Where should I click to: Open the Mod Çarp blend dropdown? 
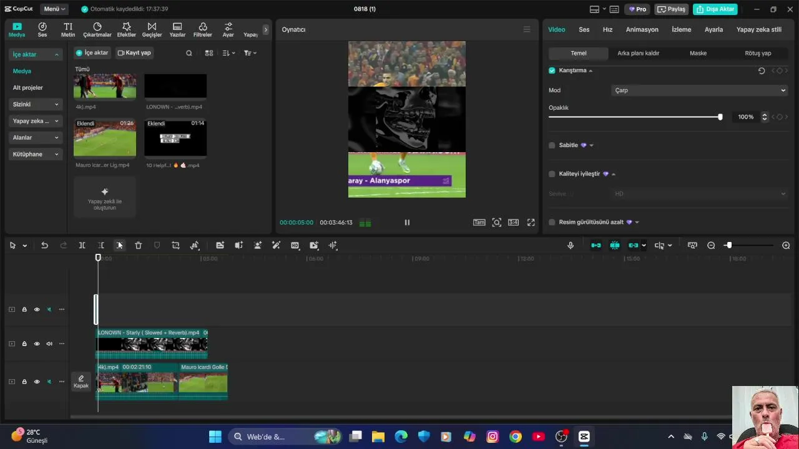699,90
